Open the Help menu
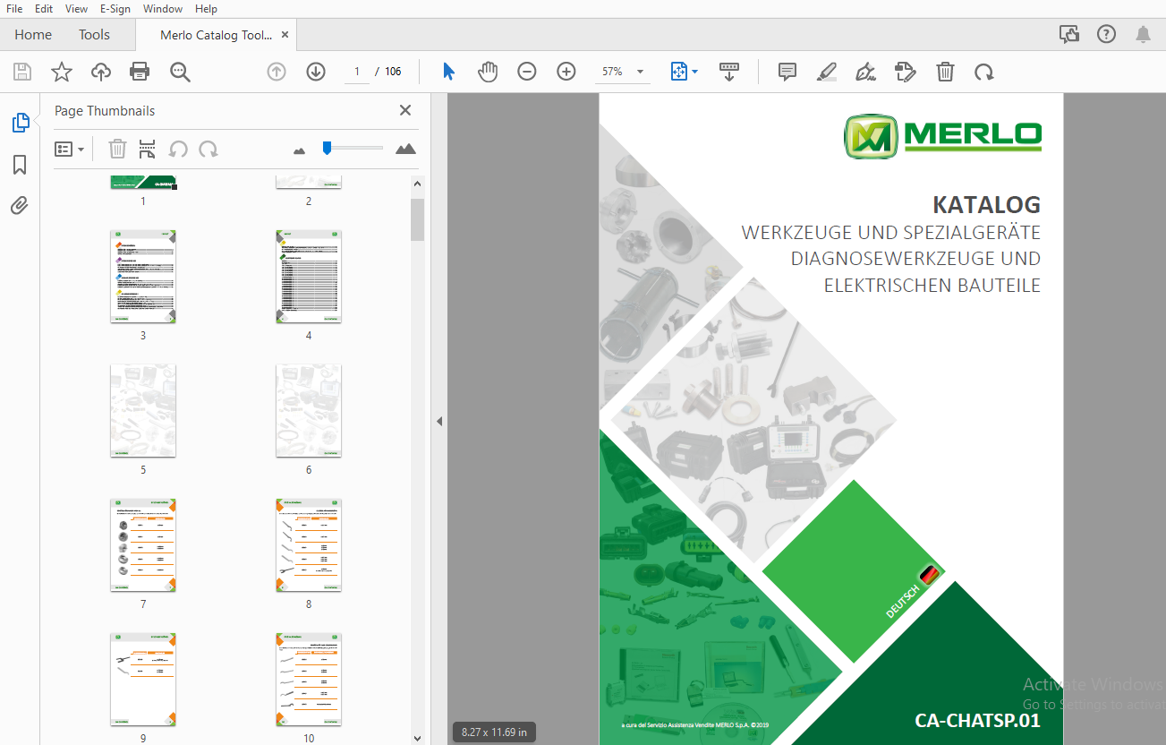Screen dimensions: 1166x745 tap(206, 8)
